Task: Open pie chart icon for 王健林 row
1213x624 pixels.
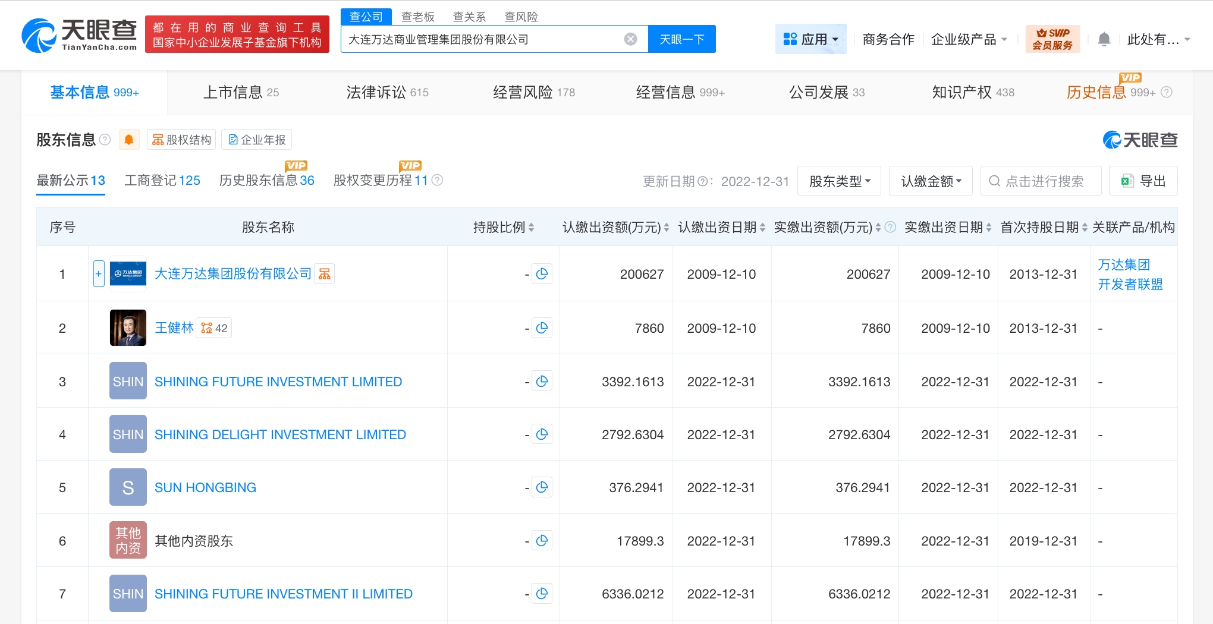Action: click(542, 328)
